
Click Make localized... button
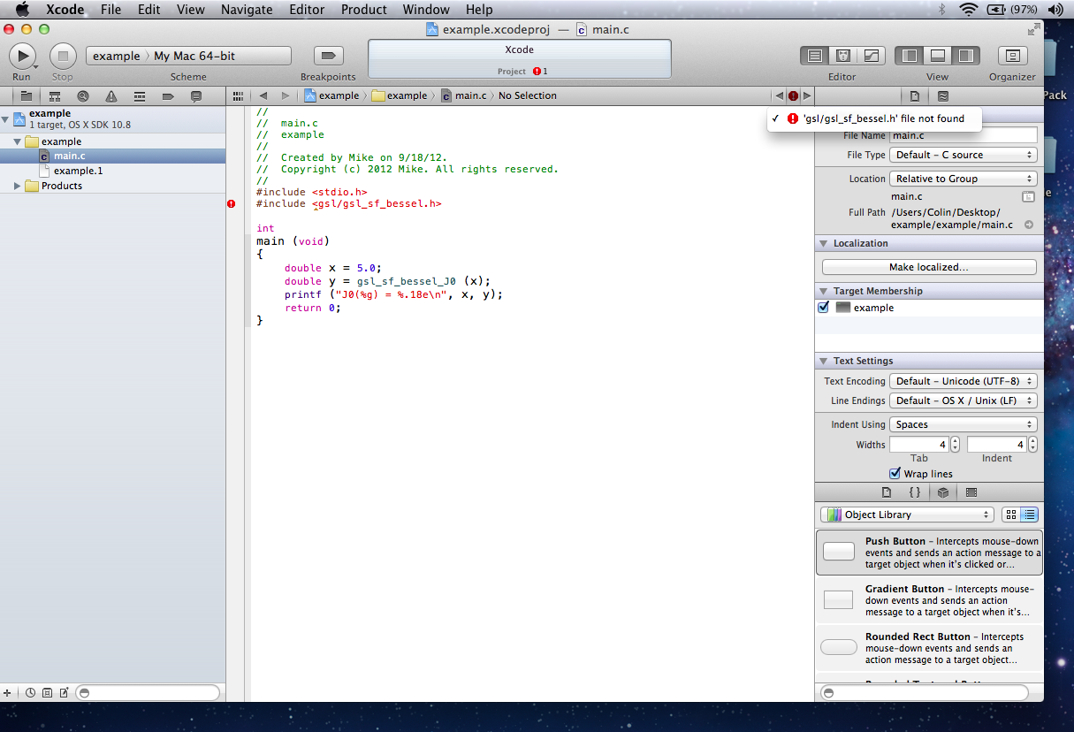[929, 267]
